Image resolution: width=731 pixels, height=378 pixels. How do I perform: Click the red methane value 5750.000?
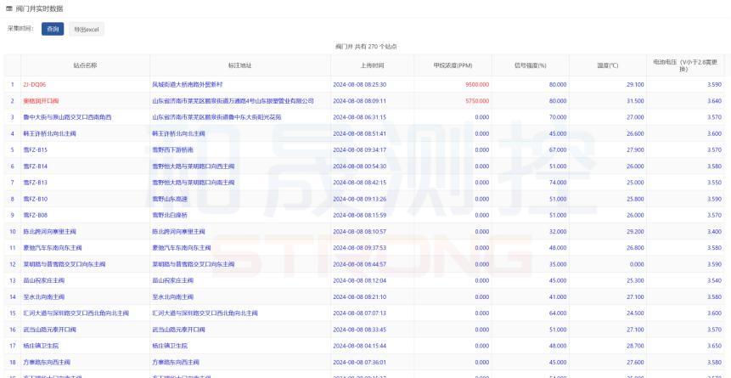pos(477,101)
